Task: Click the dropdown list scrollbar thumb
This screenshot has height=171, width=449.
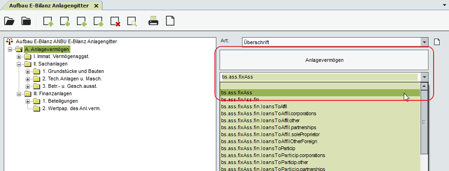Action: coord(424,122)
